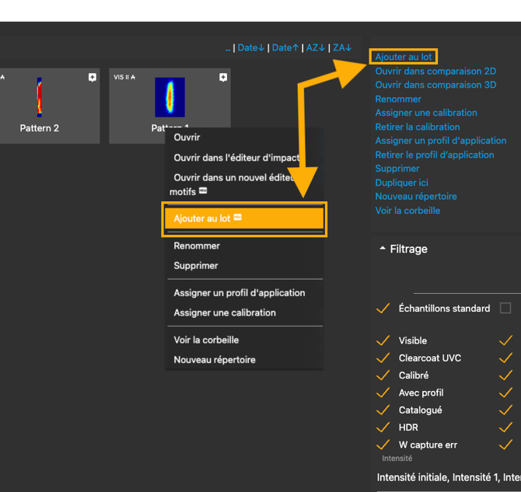Disable the HDR filter checkmark
The height and width of the screenshot is (492, 521).
383,427
